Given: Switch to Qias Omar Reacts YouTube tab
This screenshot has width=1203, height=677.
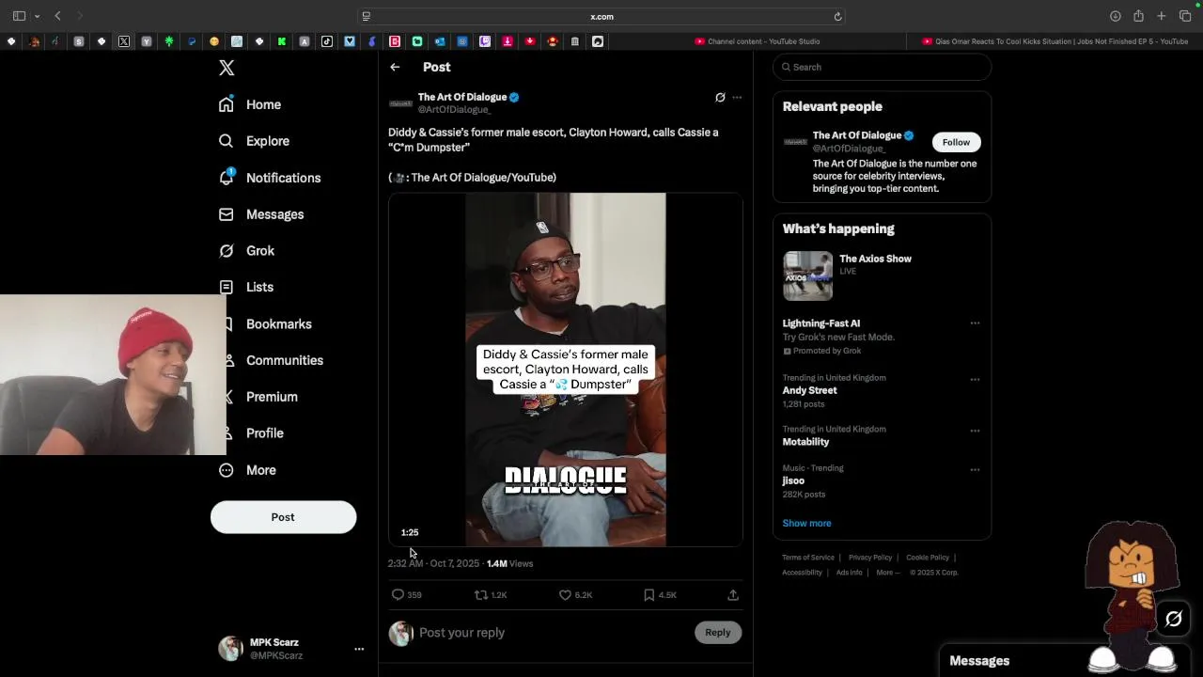Looking at the screenshot, I should coord(1055,41).
